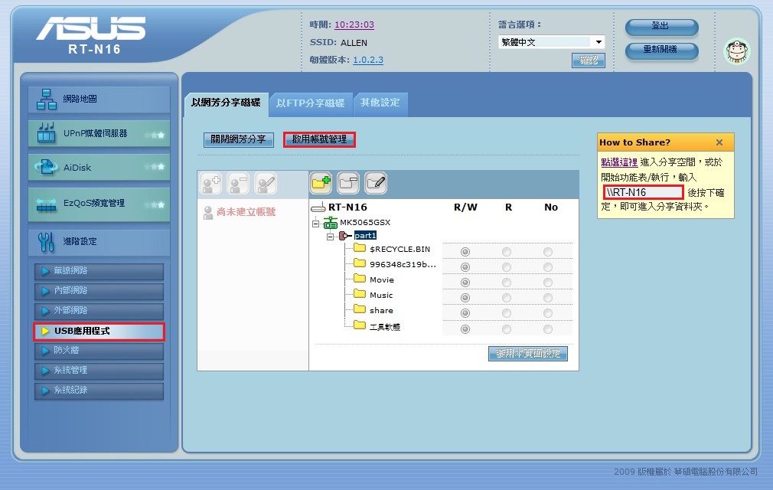The width and height of the screenshot is (773, 490).
Task: Click the share folder icon
Action: [360, 309]
